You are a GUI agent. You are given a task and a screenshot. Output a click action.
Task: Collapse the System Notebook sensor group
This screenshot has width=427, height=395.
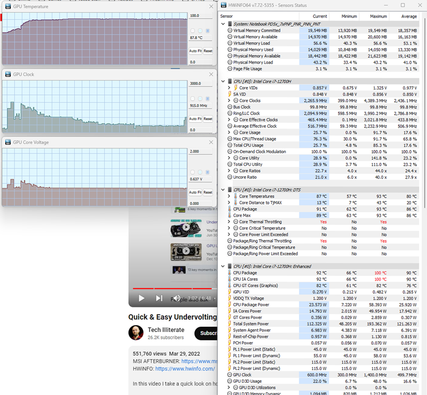point(223,24)
